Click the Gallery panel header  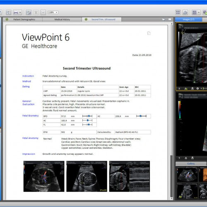click(191, 164)
